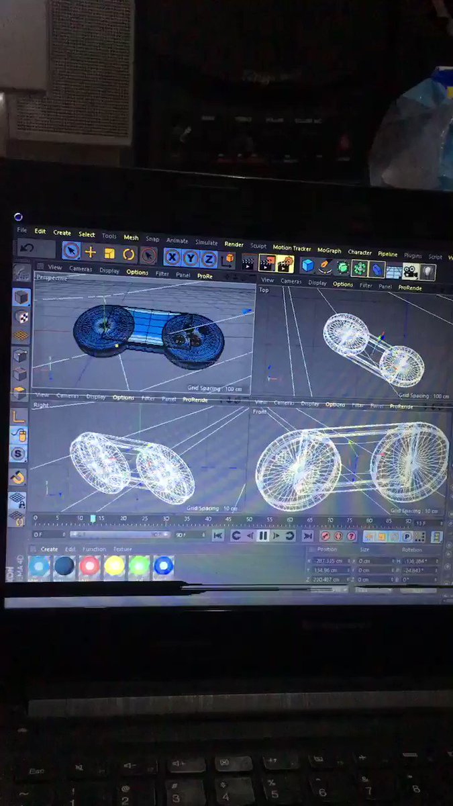Pause the animation playback
The height and width of the screenshot is (806, 453).
point(262,535)
